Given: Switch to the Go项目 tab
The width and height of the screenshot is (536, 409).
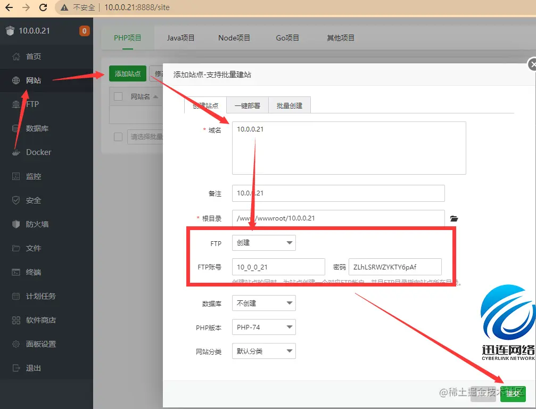Looking at the screenshot, I should point(287,38).
